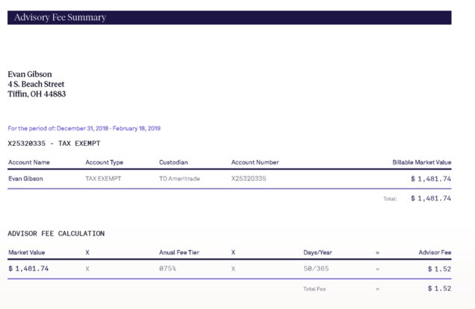Image resolution: width=475 pixels, height=309 pixels.
Task: Click the Account Type column header
Action: [105, 162]
